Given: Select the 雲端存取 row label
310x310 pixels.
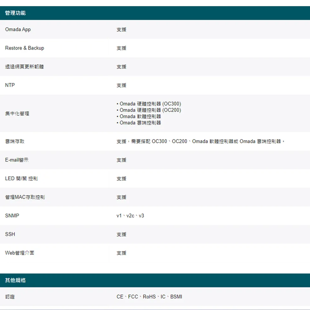Looking at the screenshot, I should tap(15, 141).
